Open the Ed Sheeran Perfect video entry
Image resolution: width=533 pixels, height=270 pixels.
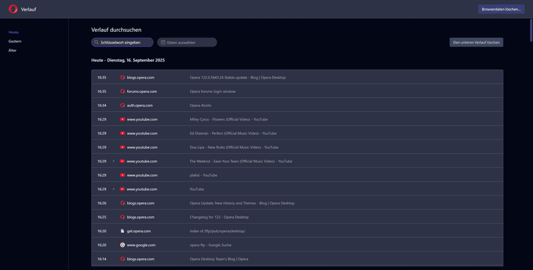click(x=233, y=134)
